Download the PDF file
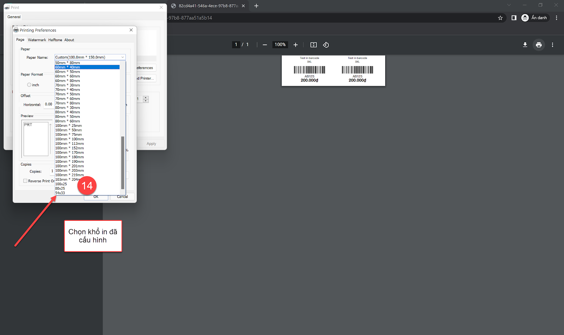The width and height of the screenshot is (564, 335). [x=525, y=45]
